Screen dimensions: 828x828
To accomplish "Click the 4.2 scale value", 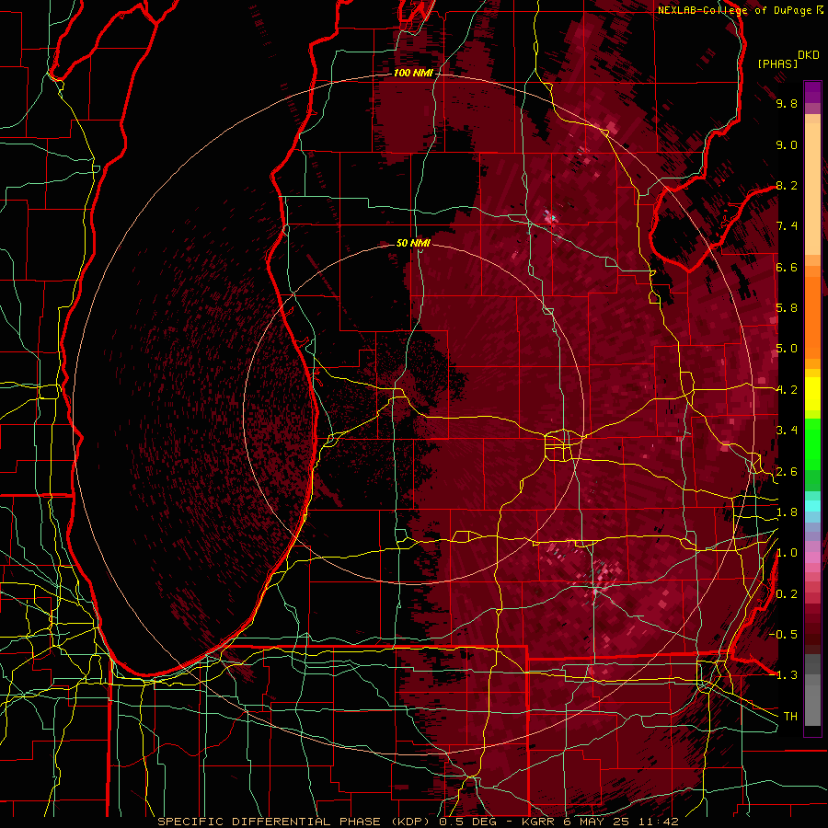I will [787, 390].
